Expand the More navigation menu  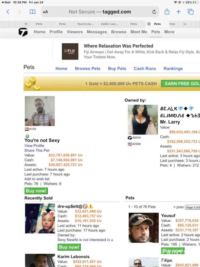tap(169, 32)
